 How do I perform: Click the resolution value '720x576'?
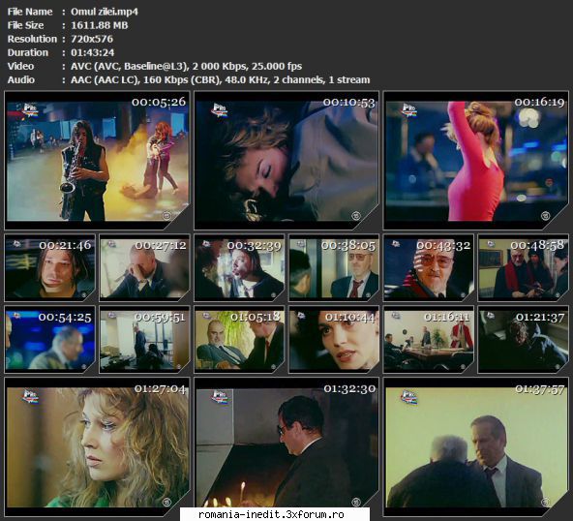click(92, 39)
